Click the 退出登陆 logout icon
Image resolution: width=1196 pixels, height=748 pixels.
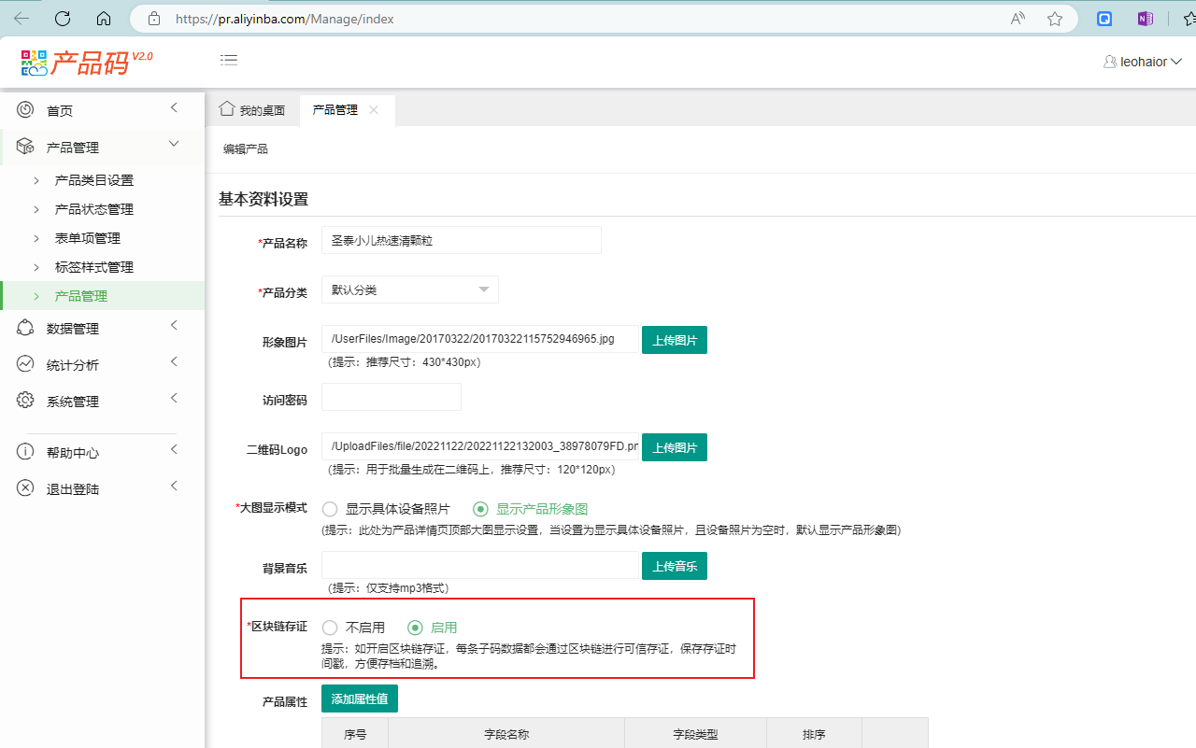pos(25,487)
